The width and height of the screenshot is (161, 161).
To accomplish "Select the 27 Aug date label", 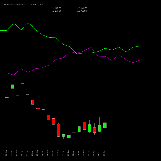I will pyautogui.click(x=63, y=153).
